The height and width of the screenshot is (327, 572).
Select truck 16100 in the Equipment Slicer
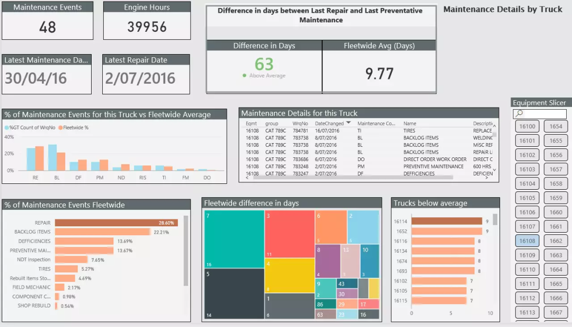click(527, 126)
